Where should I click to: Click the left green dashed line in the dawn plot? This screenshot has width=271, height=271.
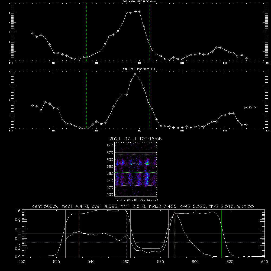86,32
